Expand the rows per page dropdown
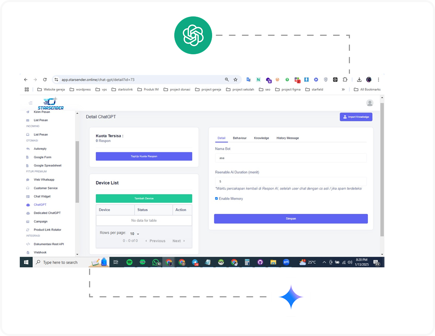The width and height of the screenshot is (435, 336). click(x=134, y=234)
